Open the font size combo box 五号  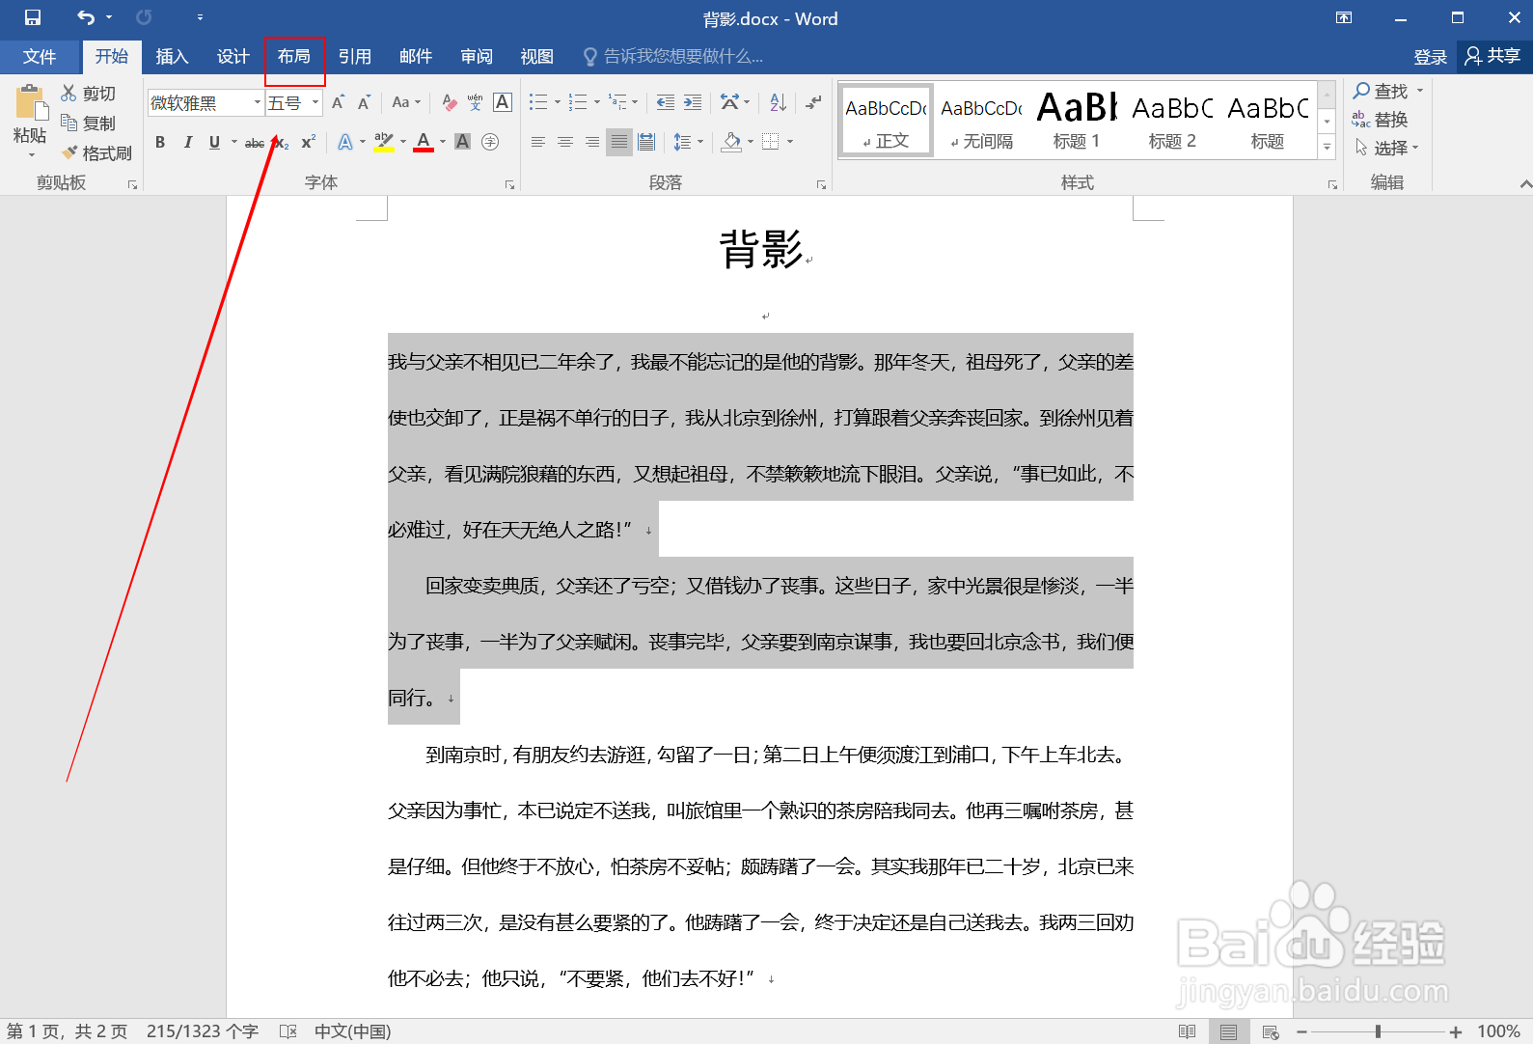pyautogui.click(x=293, y=102)
